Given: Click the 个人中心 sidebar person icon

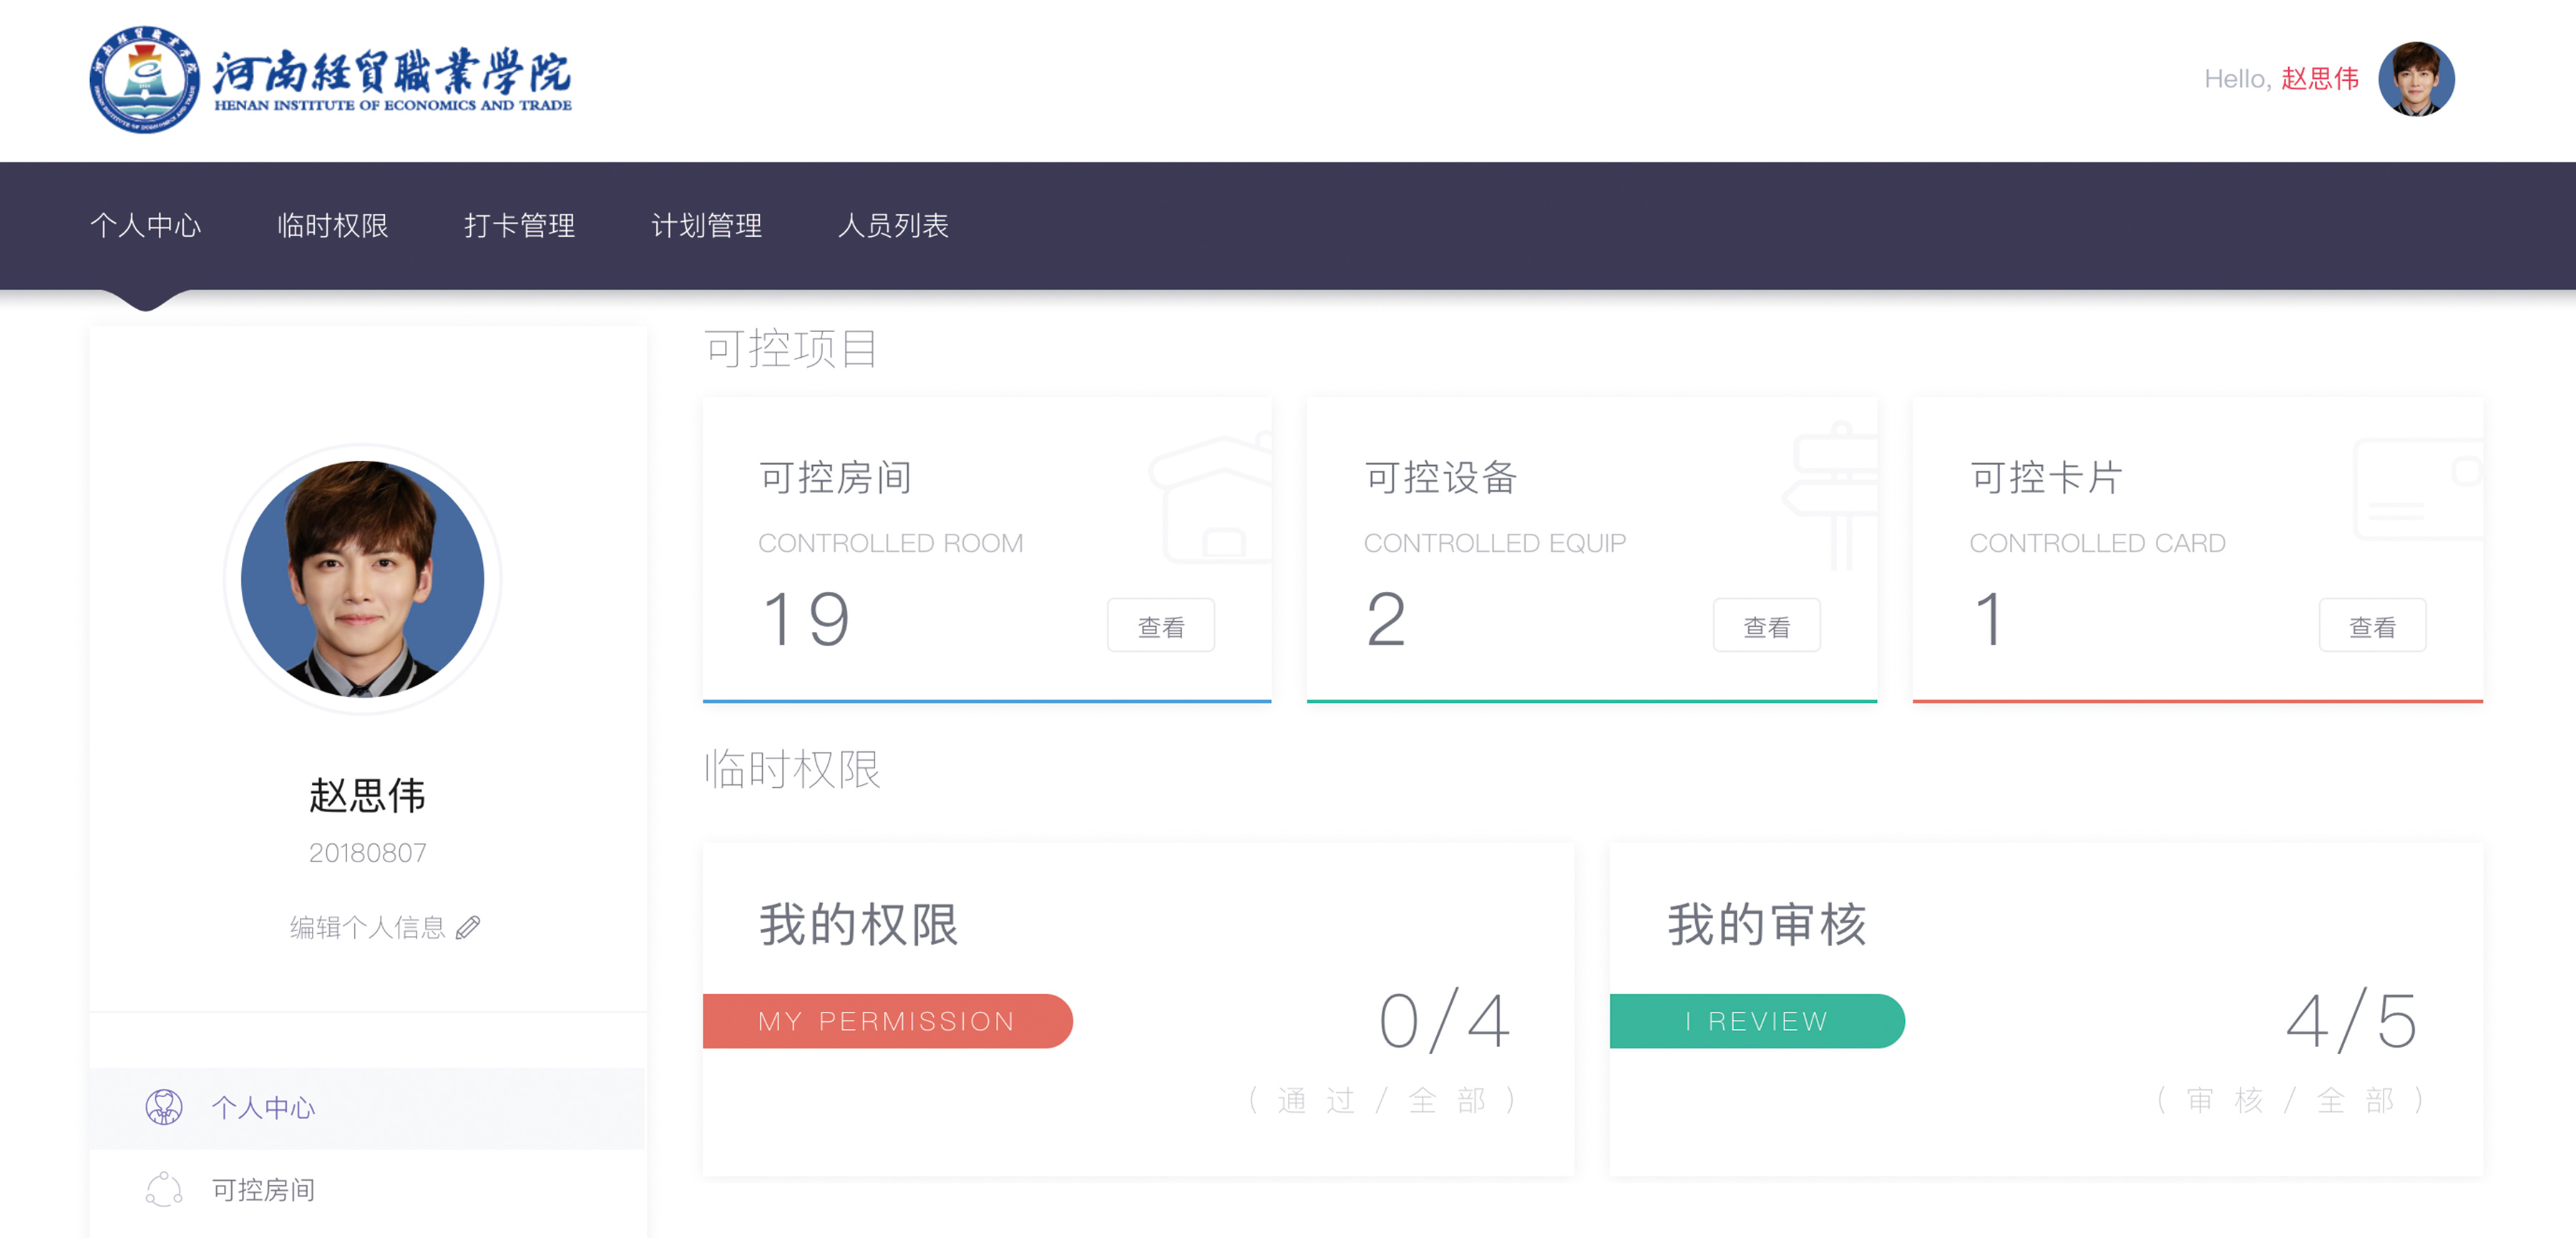Looking at the screenshot, I should click(x=164, y=1107).
